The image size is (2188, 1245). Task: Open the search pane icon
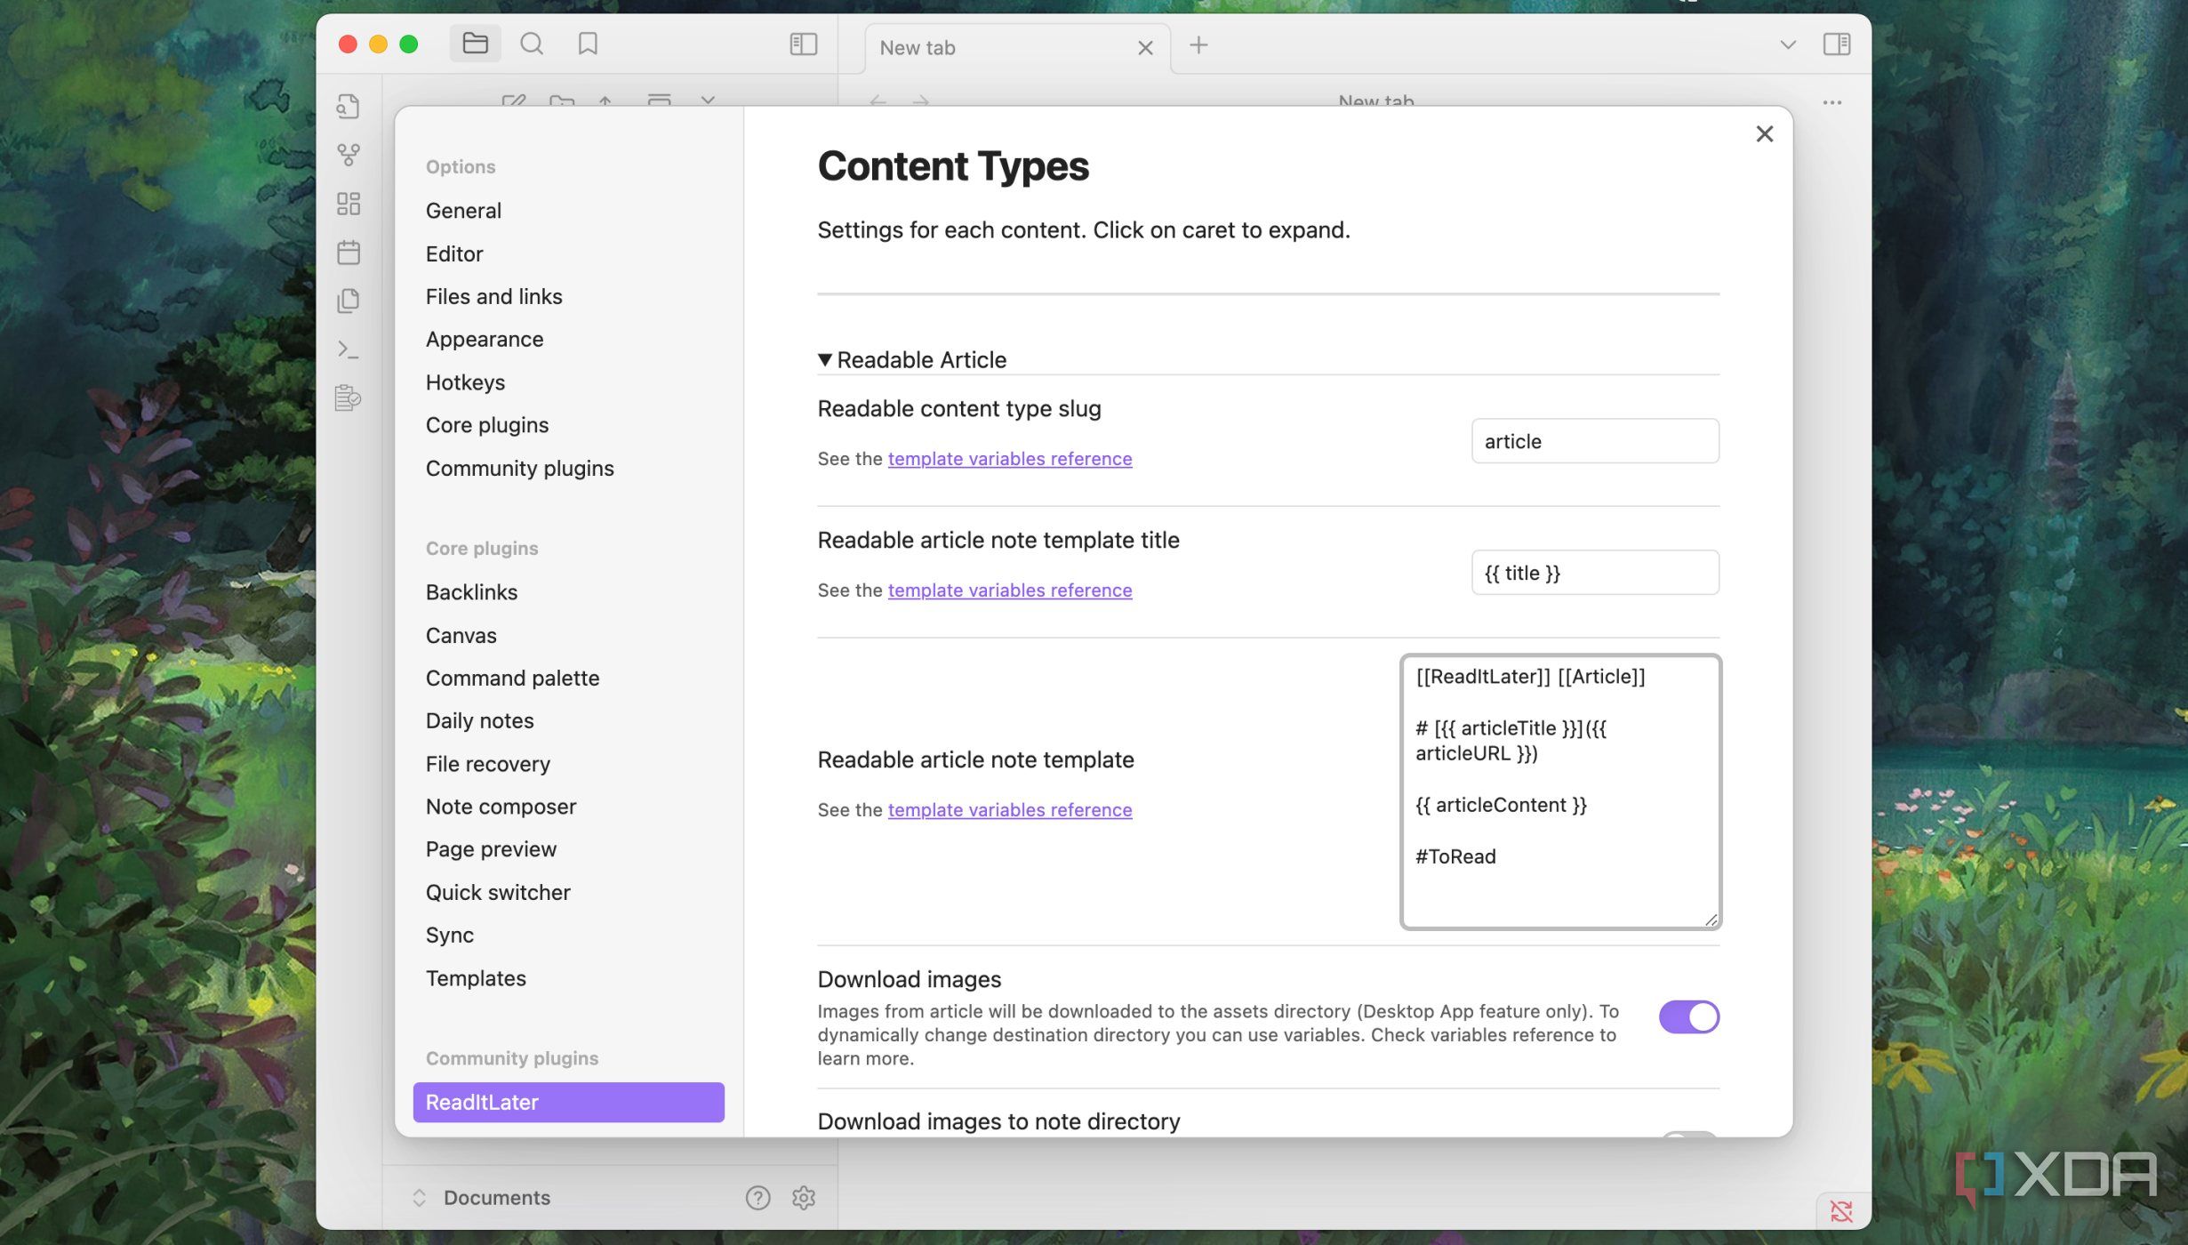(x=532, y=44)
